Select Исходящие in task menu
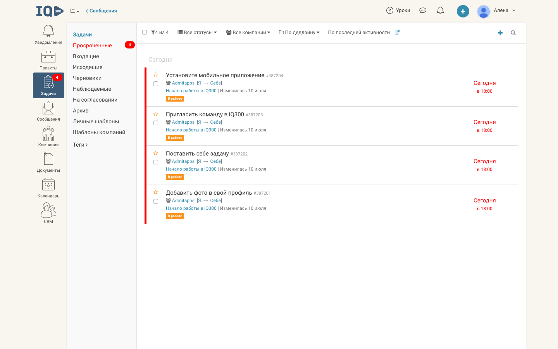This screenshot has height=349, width=558. 88,67
